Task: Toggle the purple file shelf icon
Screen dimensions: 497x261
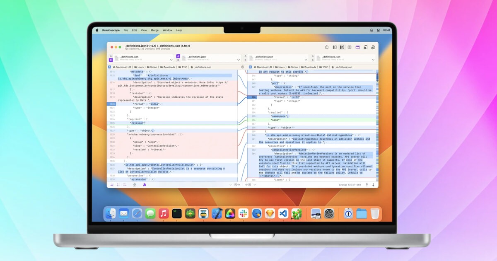Action: pyautogui.click(x=358, y=47)
